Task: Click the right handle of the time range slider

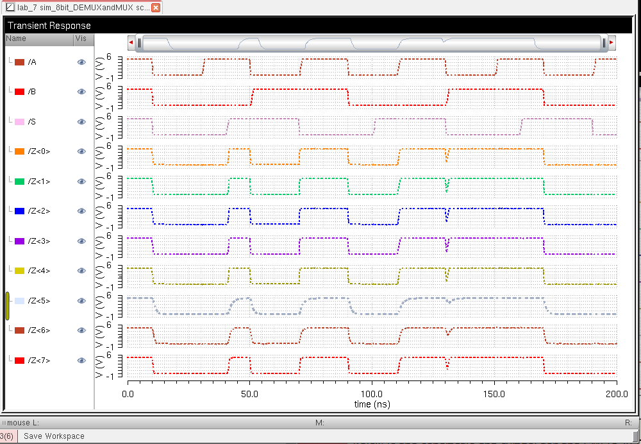Action: (604, 42)
